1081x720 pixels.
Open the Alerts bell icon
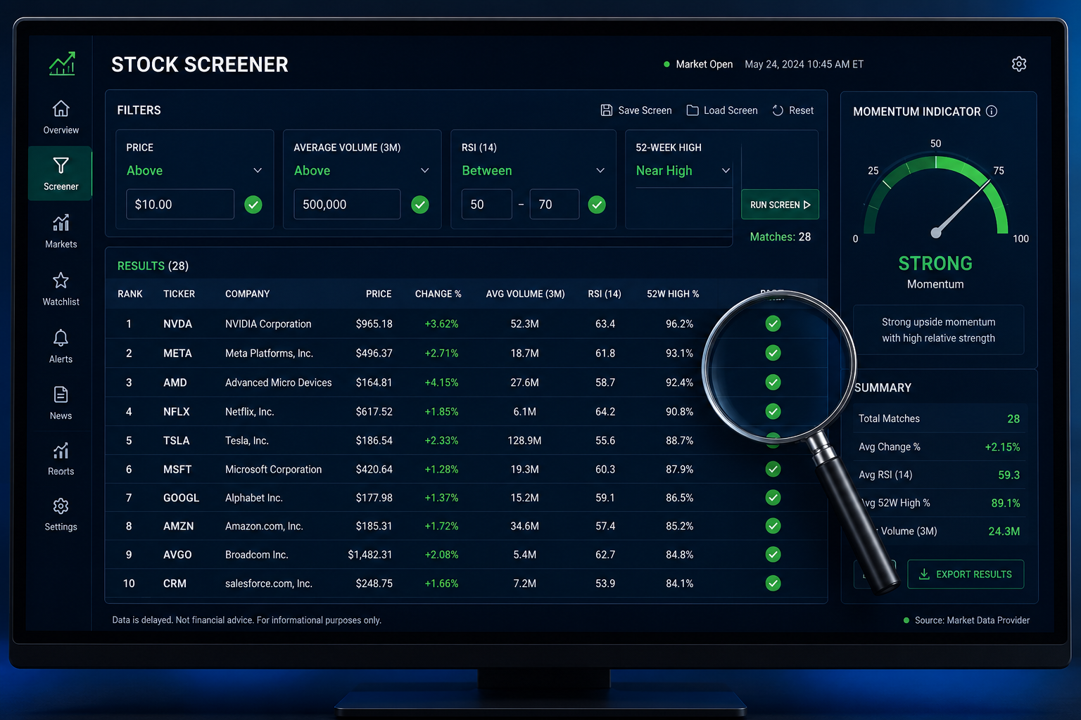tap(61, 337)
